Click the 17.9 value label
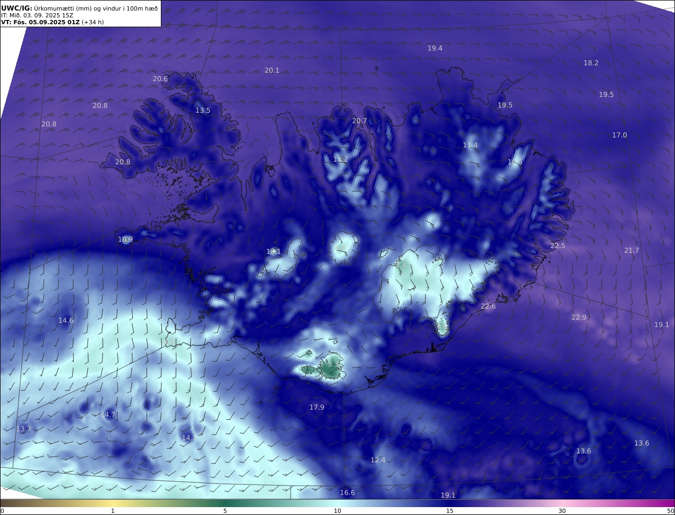Image resolution: width=675 pixels, height=515 pixels. (x=316, y=407)
